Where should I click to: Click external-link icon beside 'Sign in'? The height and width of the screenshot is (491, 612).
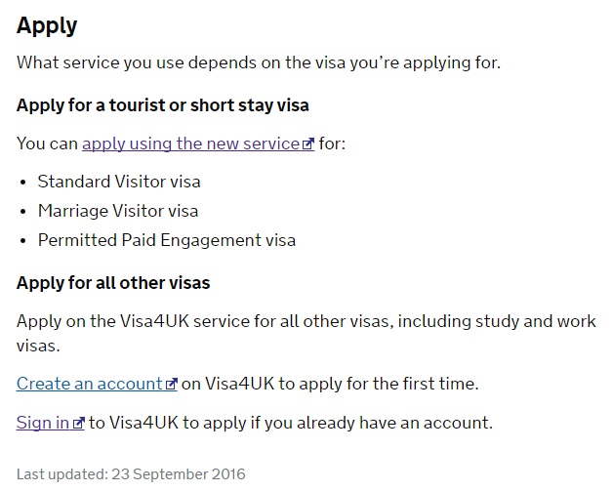click(x=79, y=423)
